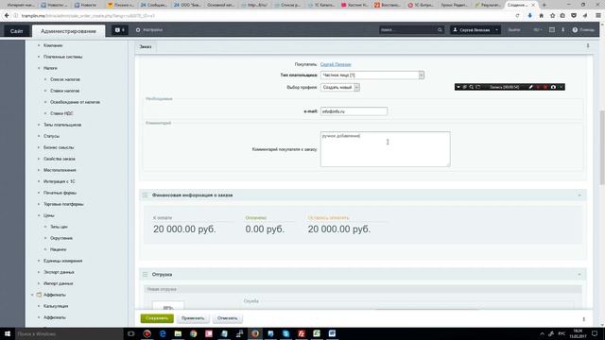The image size is (605, 340).
Task: Click the pencil icon on recording toolbar
Action: click(530, 87)
